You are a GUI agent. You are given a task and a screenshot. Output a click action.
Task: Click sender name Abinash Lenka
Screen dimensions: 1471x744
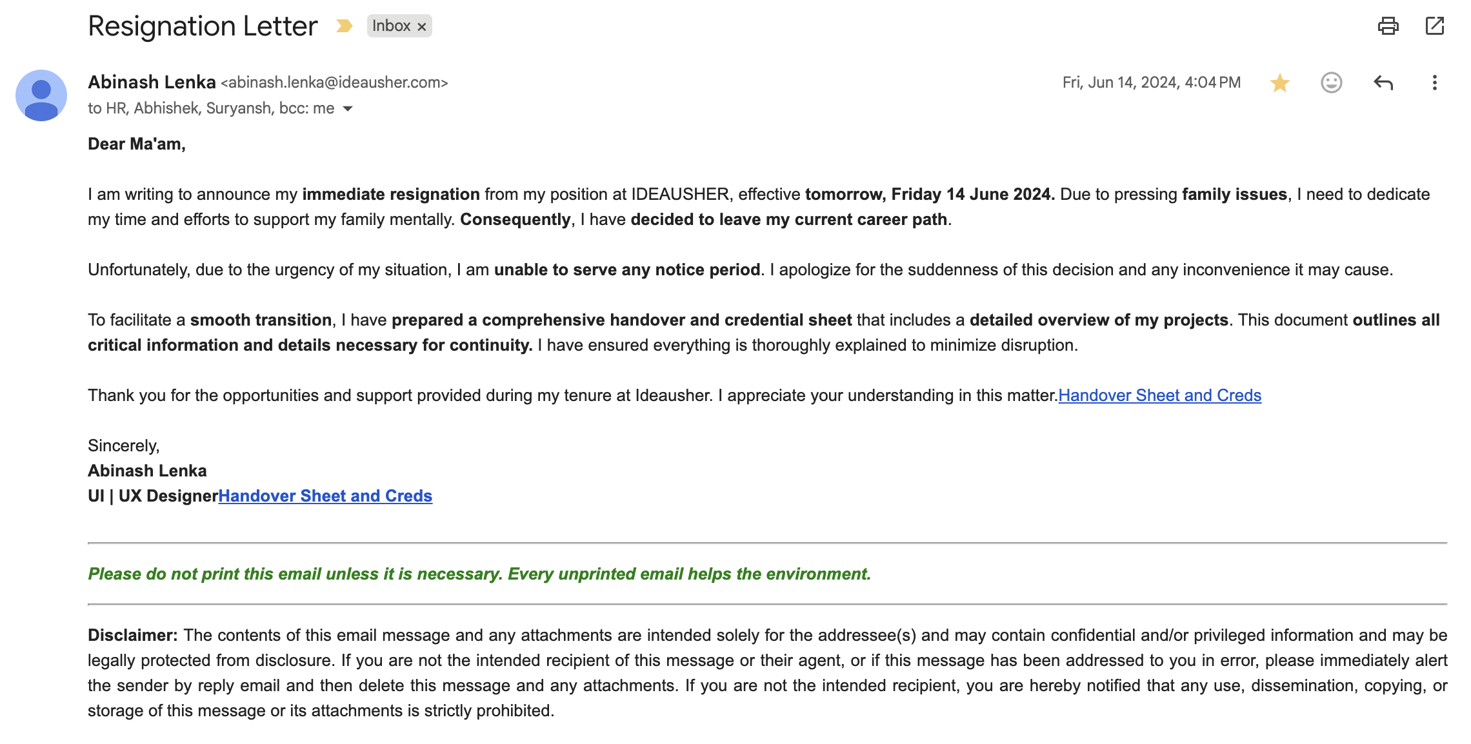[152, 82]
